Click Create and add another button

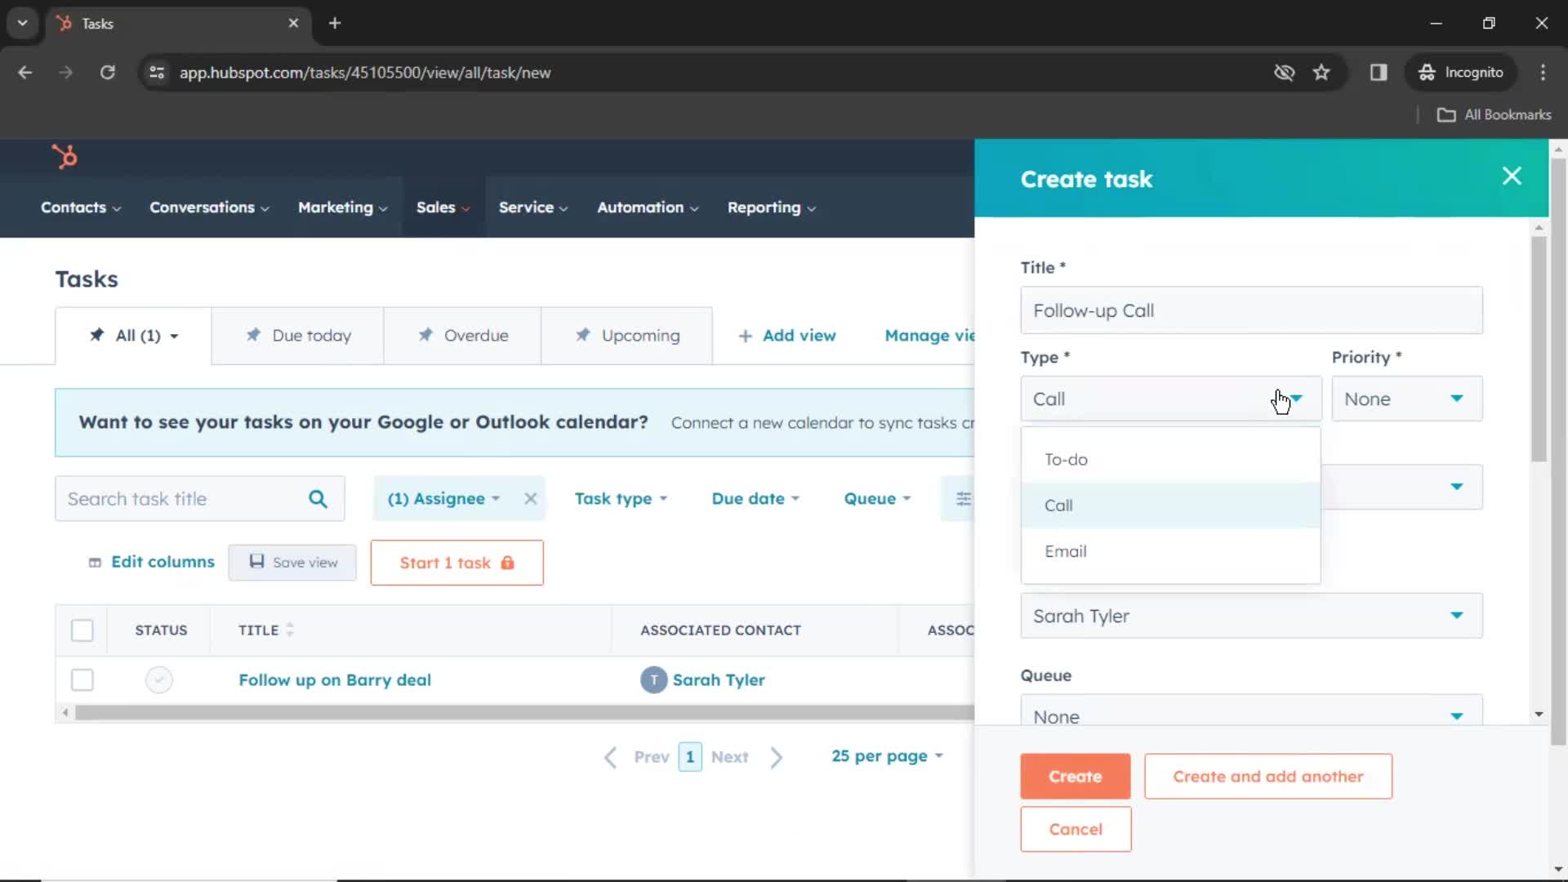[x=1267, y=775]
